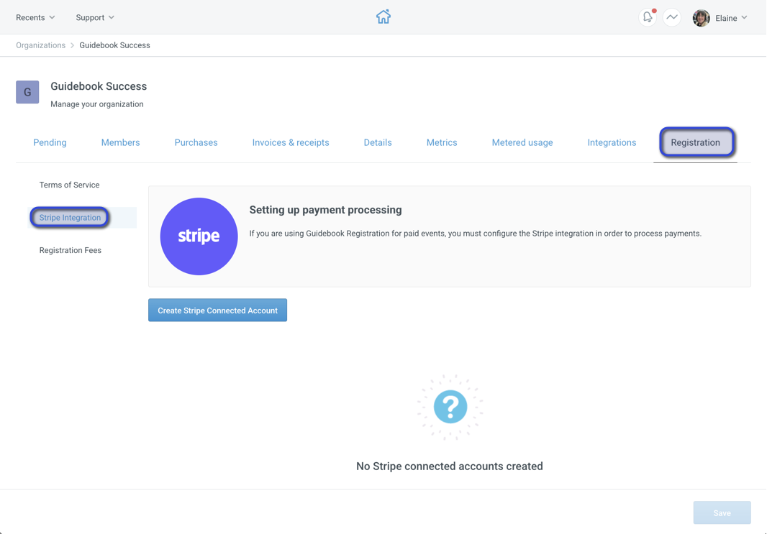Screen dimensions: 767x534
Task: Select Stripe Integration in sidebar
Action: coord(70,218)
